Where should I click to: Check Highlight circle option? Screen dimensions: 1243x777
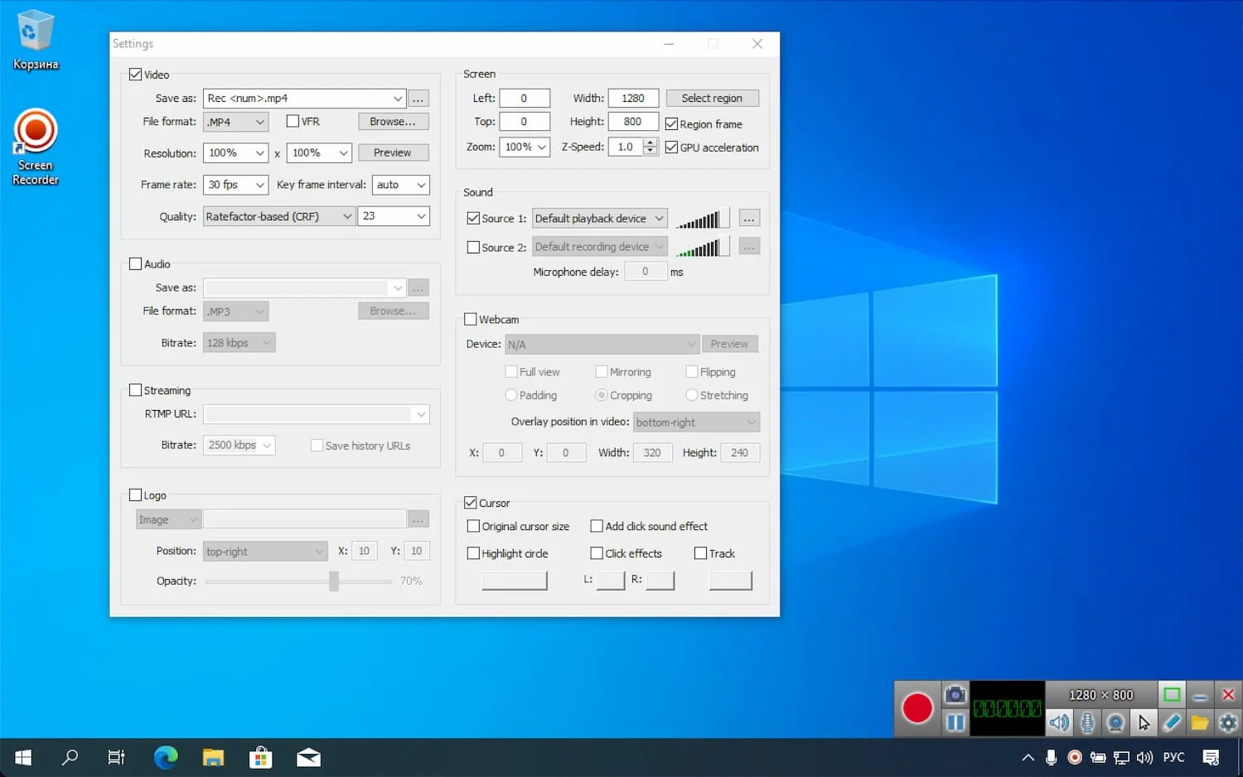[473, 553]
